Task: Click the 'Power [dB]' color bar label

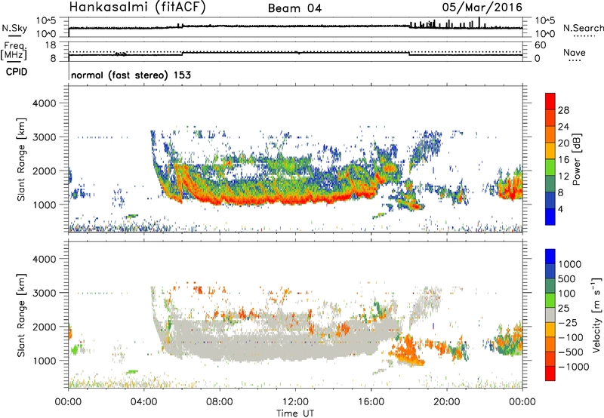Action: pos(577,159)
